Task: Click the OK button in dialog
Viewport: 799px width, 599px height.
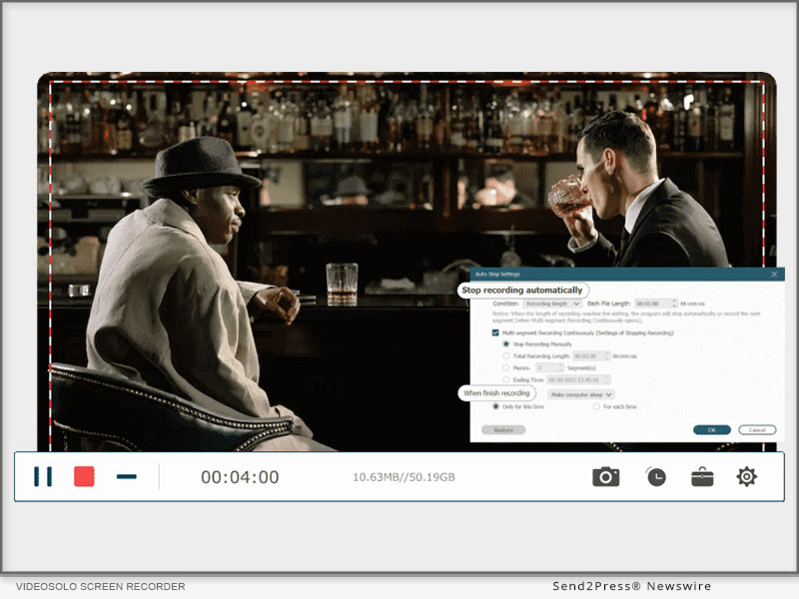Action: [x=711, y=429]
